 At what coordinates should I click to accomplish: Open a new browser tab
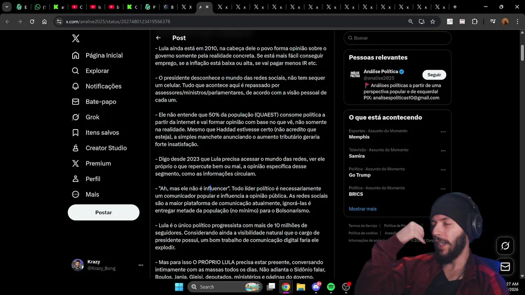455,7
